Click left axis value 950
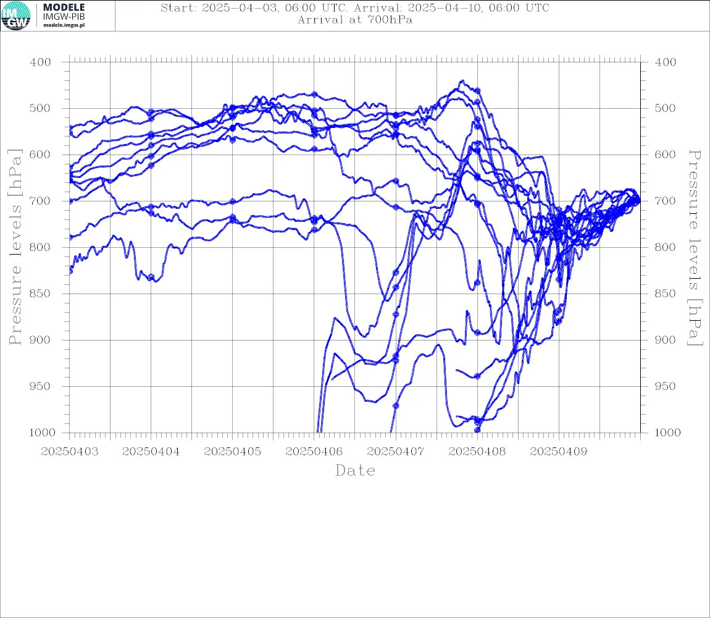710x618 pixels. click(40, 386)
